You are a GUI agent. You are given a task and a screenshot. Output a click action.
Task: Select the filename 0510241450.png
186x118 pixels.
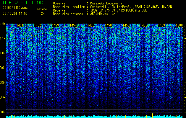pos(15,8)
